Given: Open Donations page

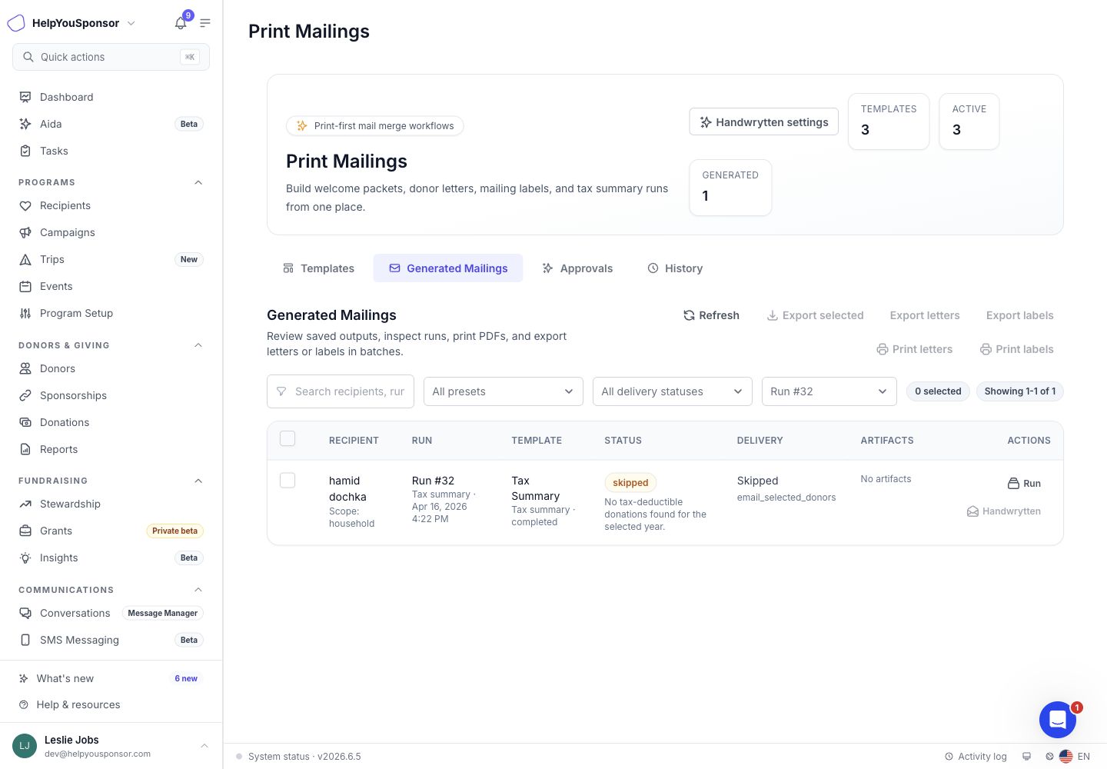Looking at the screenshot, I should click(x=111, y=422).
